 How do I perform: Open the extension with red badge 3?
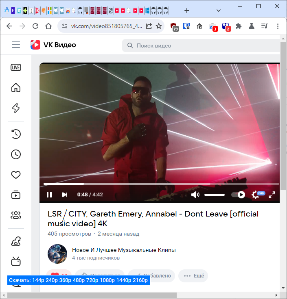[213, 27]
